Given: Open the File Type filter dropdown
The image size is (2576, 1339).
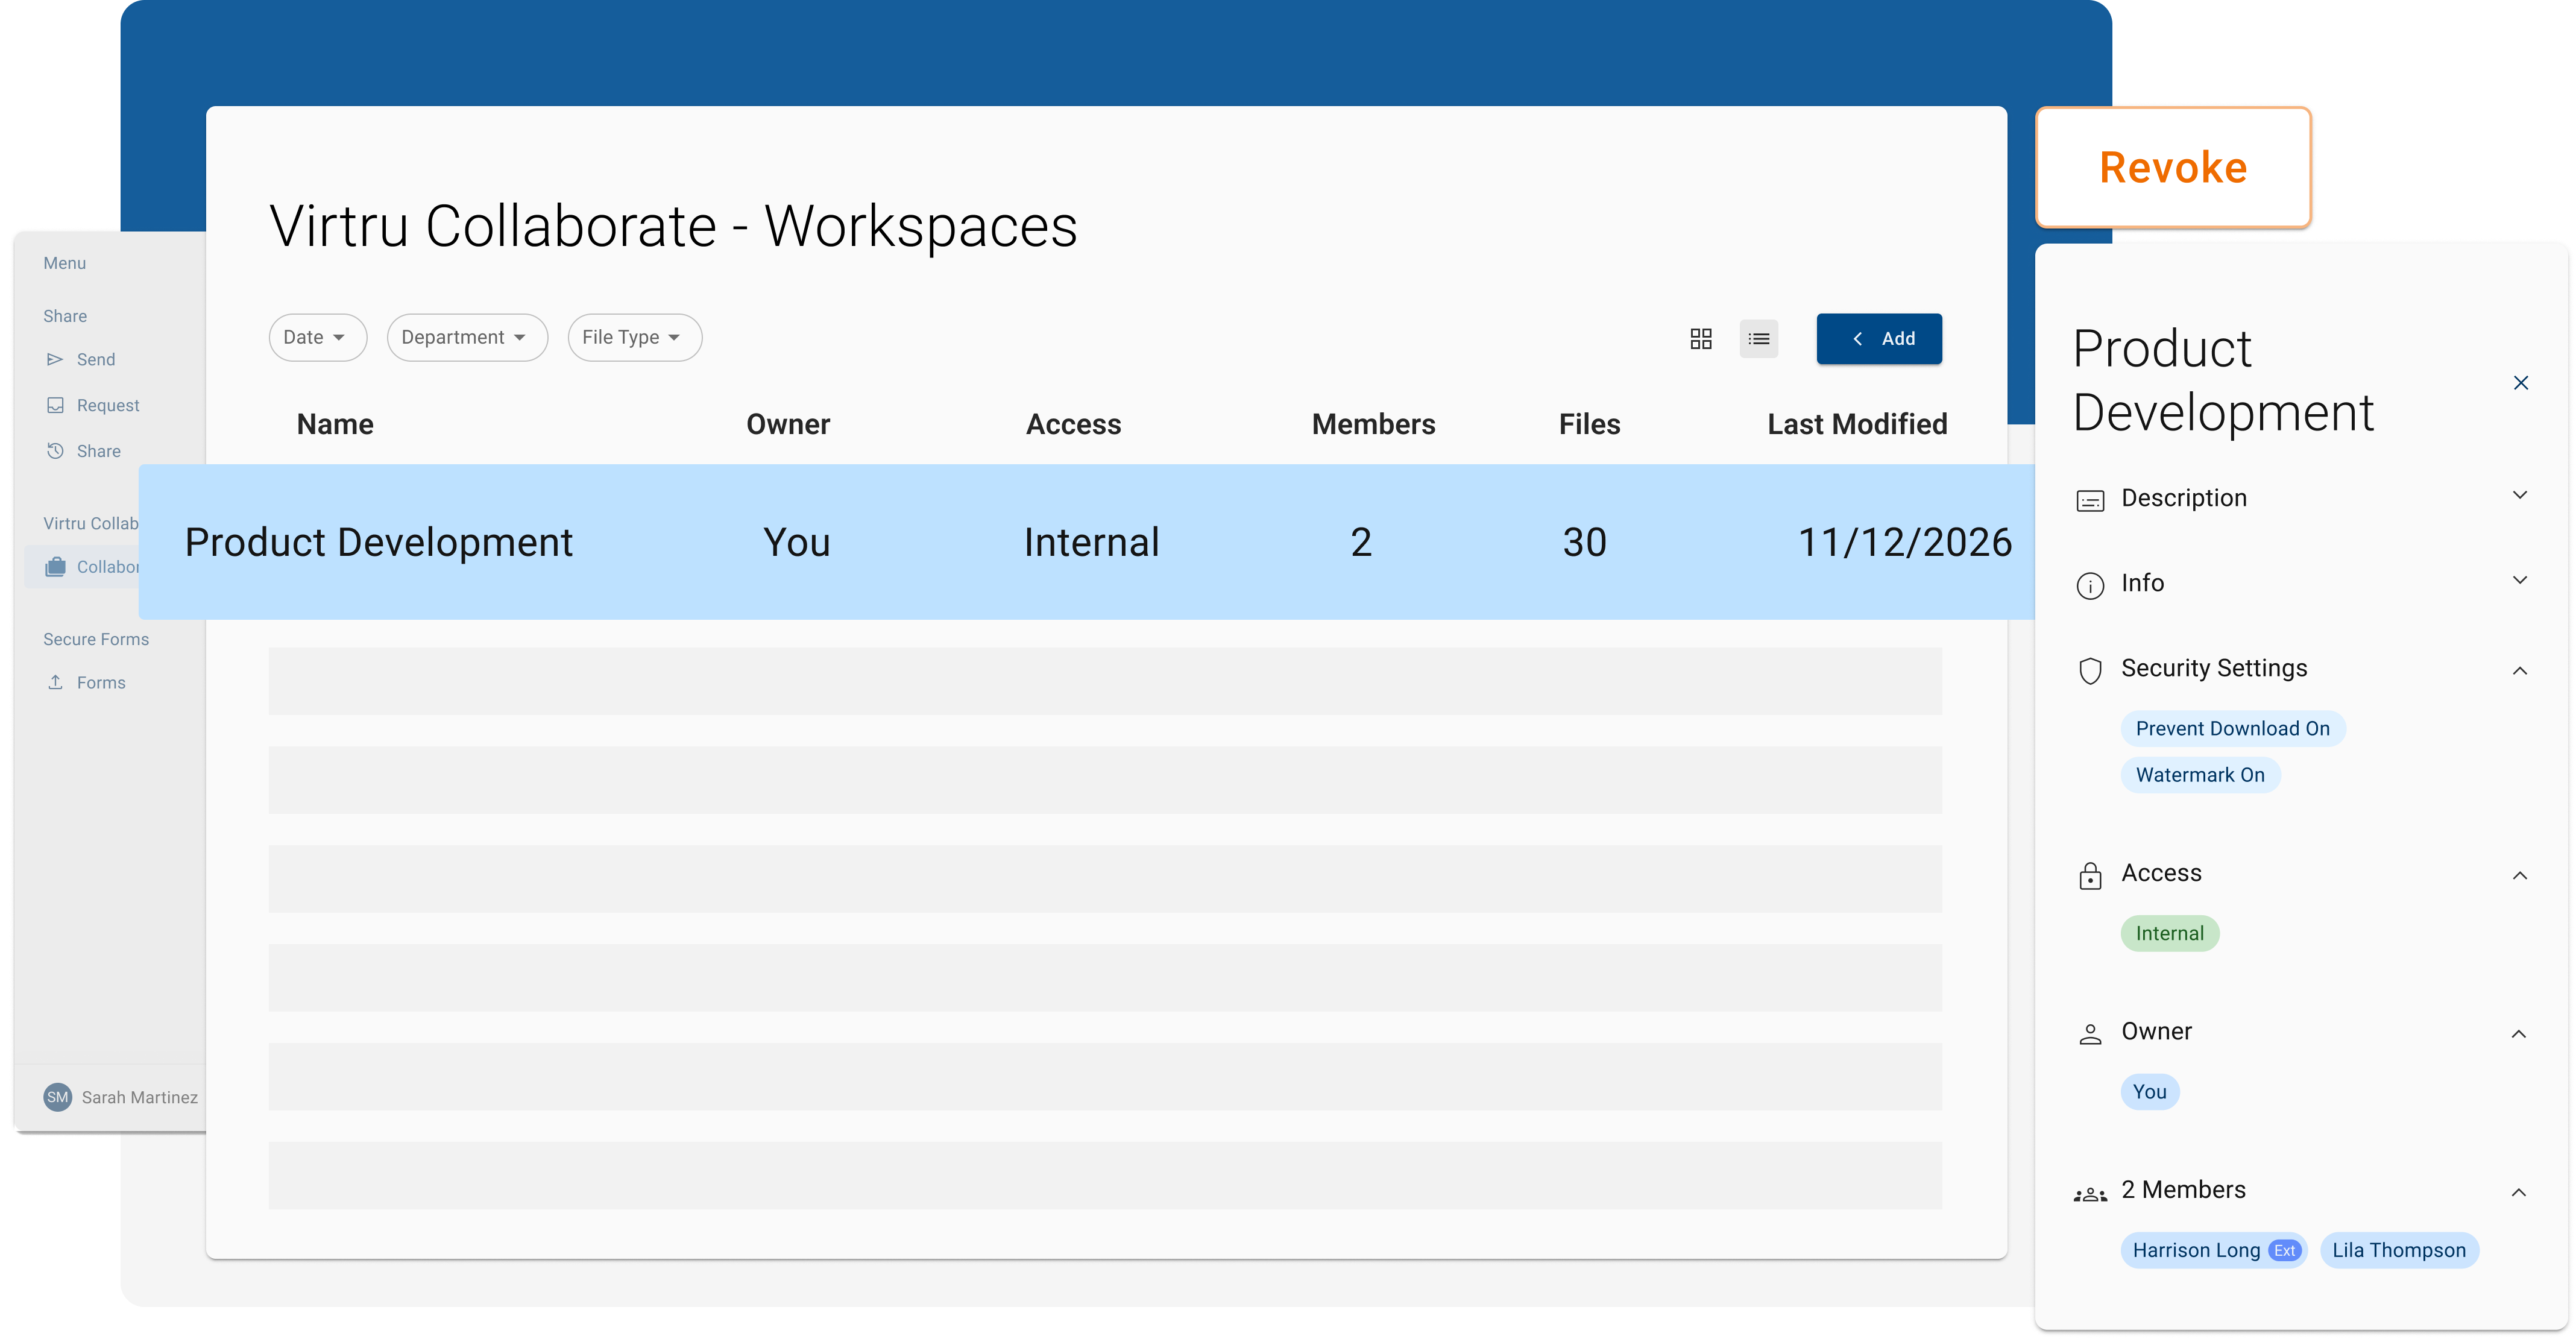Looking at the screenshot, I should (634, 338).
